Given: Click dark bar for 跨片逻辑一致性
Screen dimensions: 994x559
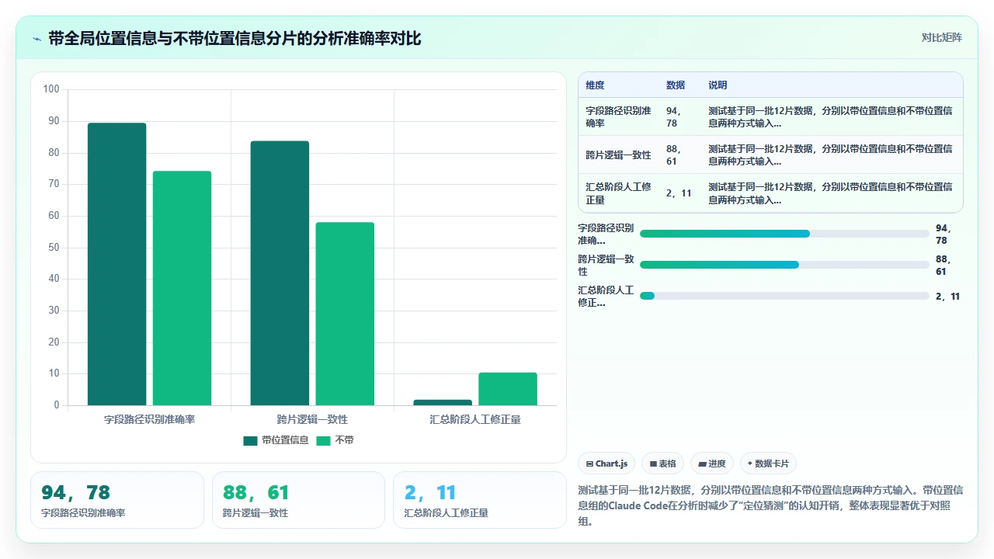Looking at the screenshot, I should (x=280, y=273).
